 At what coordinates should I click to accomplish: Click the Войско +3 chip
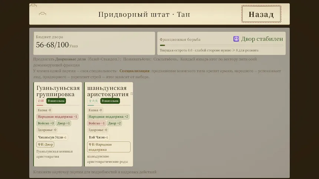pos(46,123)
